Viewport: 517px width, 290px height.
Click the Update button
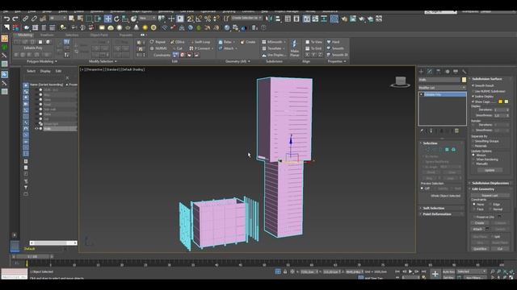point(490,170)
